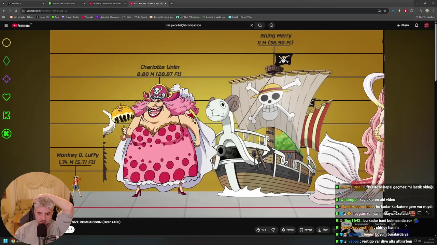Open YouTube notifications bell

click(417, 25)
